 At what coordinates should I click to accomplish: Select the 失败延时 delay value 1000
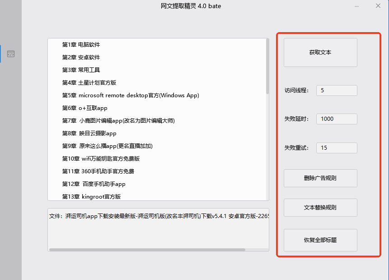336,119
